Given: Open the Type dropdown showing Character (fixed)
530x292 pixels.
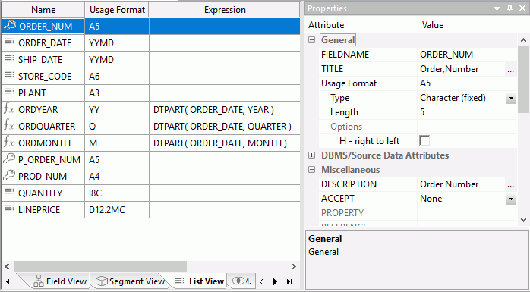Looking at the screenshot, I should click(511, 99).
